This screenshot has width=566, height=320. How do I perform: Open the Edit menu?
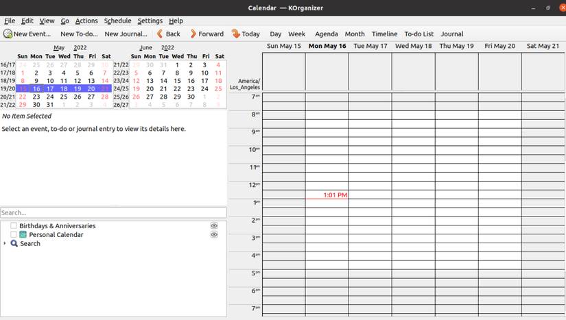[27, 21]
